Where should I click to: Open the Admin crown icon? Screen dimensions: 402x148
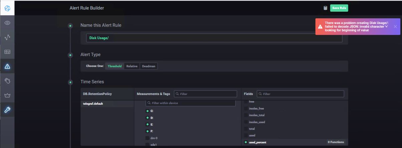(7, 95)
